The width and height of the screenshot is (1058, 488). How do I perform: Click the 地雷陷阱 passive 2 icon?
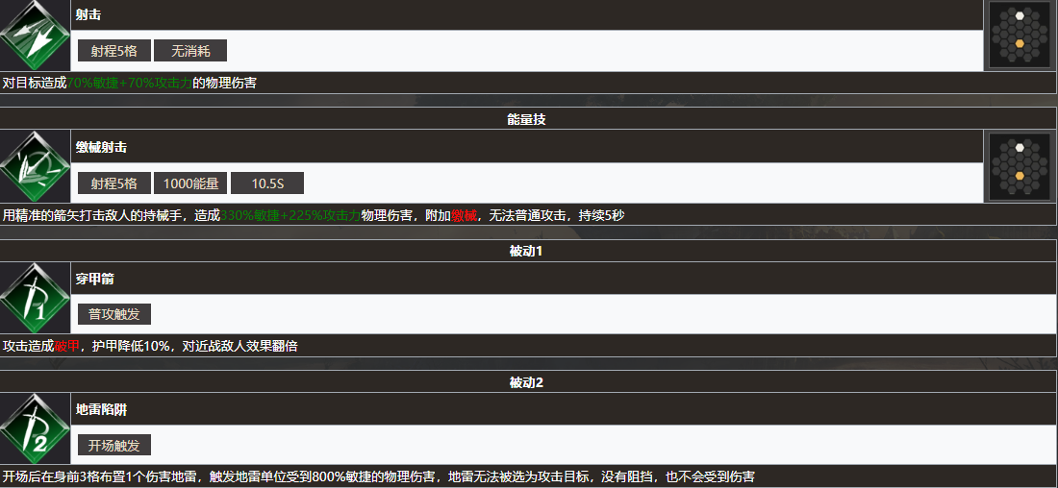pyautogui.click(x=35, y=428)
